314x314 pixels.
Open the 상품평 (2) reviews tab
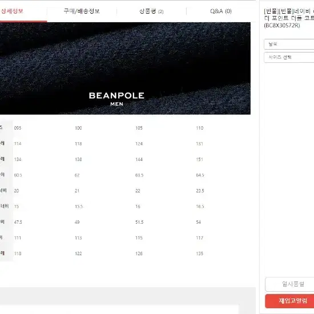[x=151, y=11]
